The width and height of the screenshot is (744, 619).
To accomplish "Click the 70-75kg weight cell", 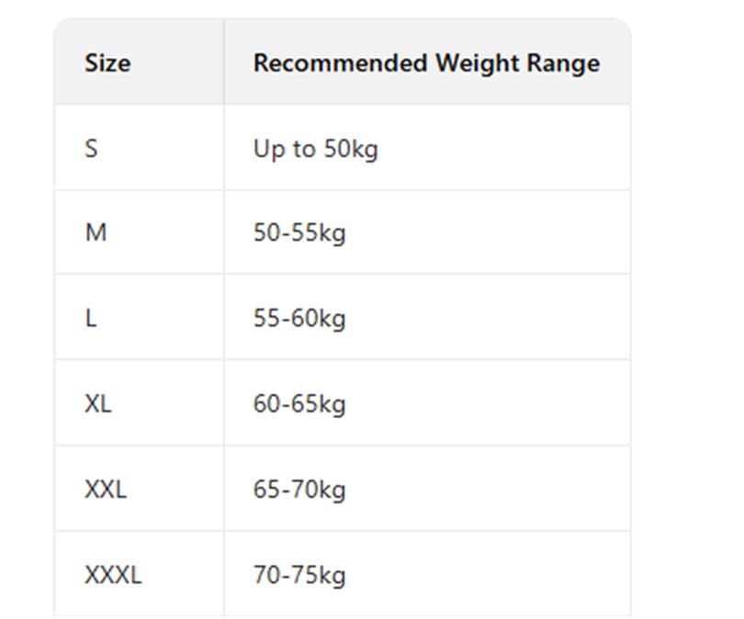I will pos(427,574).
